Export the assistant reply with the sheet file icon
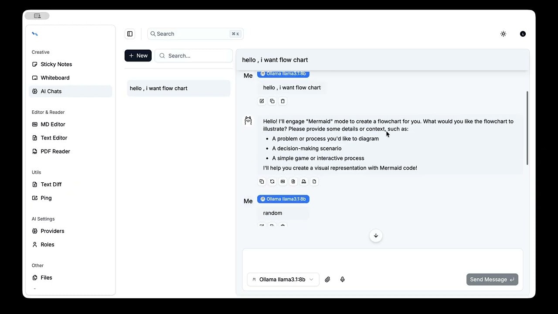This screenshot has height=314, width=558. pos(293,181)
